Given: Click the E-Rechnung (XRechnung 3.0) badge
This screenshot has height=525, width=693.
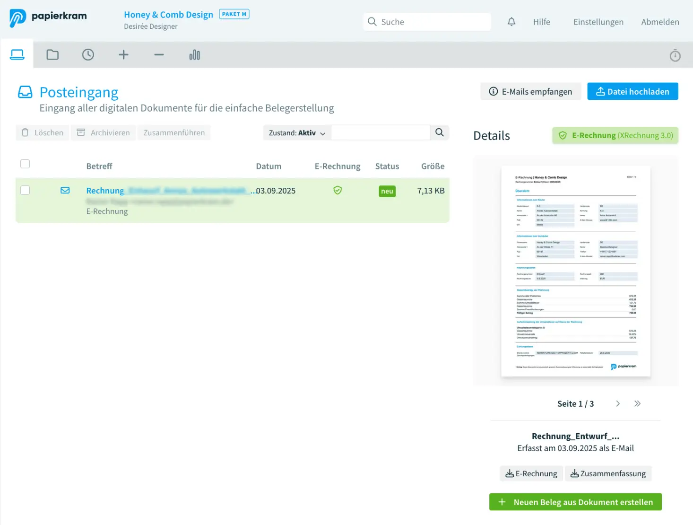Looking at the screenshot, I should pos(615,135).
